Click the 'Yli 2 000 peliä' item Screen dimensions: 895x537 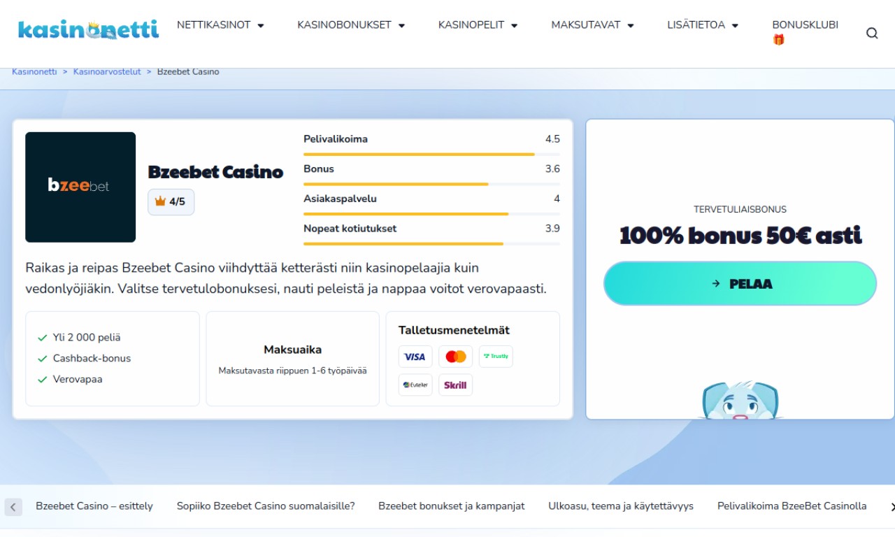pyautogui.click(x=87, y=337)
